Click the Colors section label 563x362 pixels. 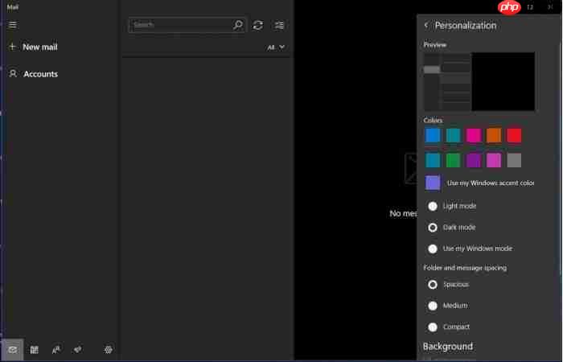[433, 121]
